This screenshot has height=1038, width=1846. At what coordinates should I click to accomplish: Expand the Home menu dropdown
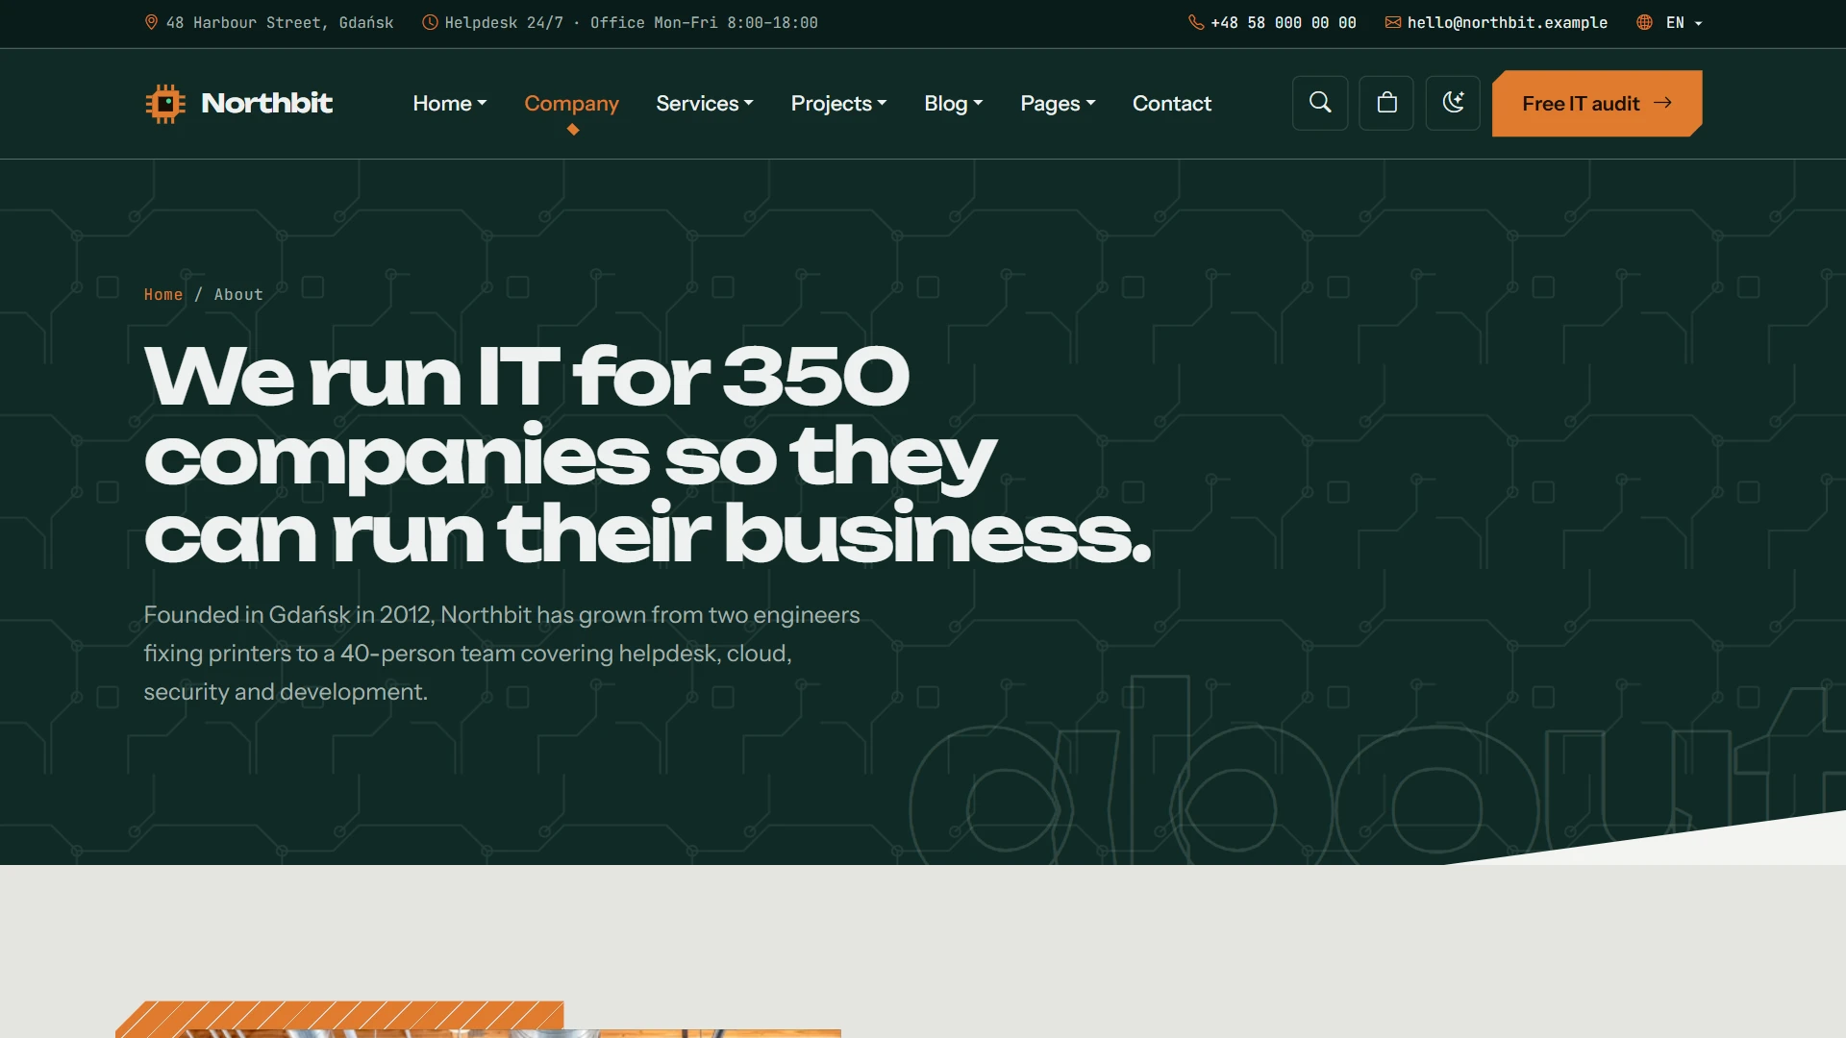450,103
